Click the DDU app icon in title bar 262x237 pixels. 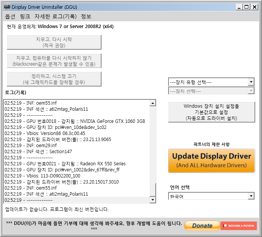7,7
